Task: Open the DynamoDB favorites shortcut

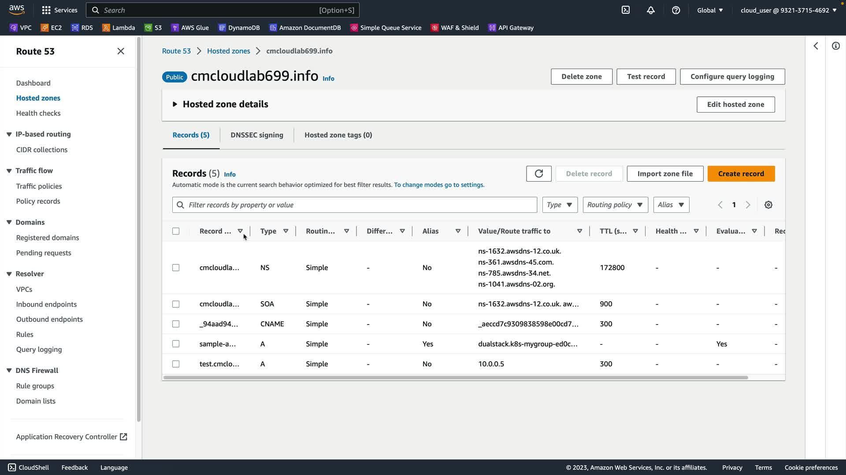Action: click(239, 28)
